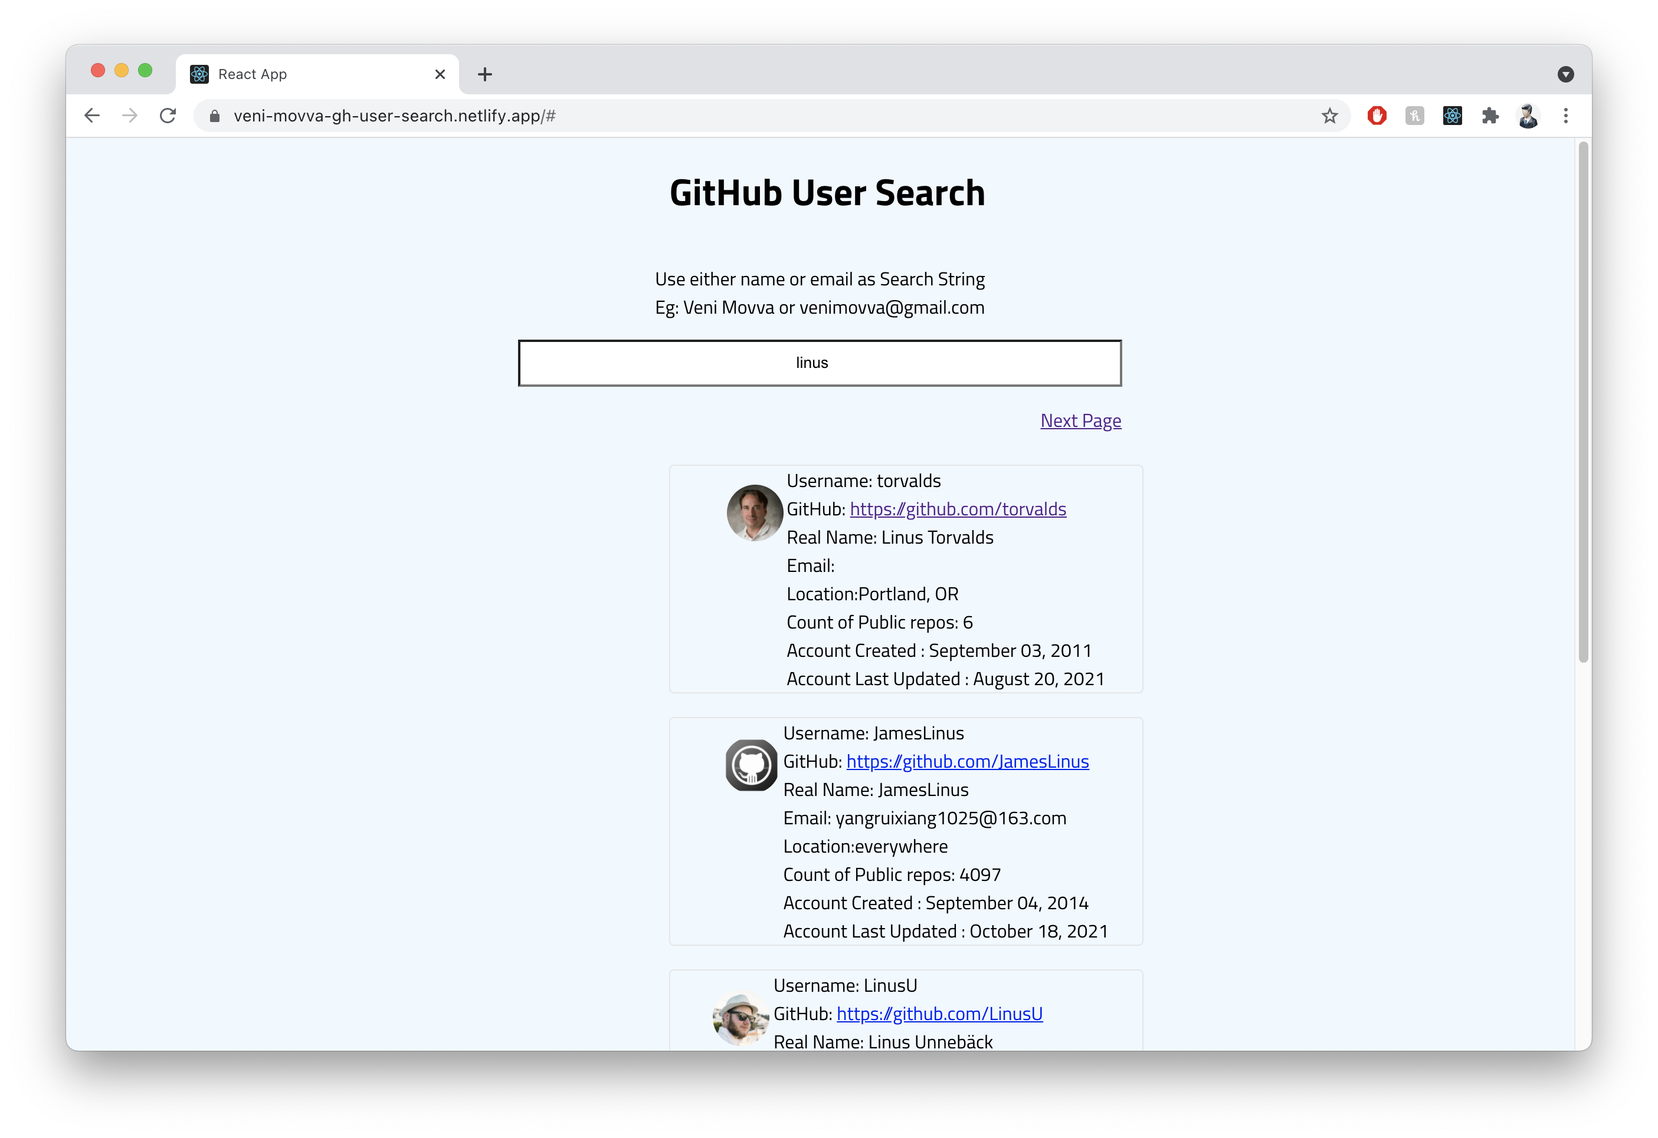Open the AdBlock red hand extension
This screenshot has width=1658, height=1138.
[1377, 116]
